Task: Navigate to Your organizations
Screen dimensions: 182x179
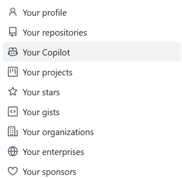Action: 92,132
